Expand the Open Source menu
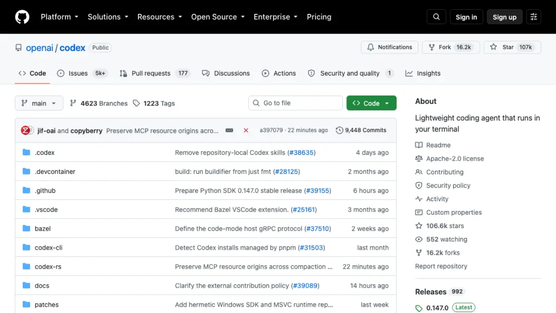Viewport: 556px width, 313px height. coord(218,16)
